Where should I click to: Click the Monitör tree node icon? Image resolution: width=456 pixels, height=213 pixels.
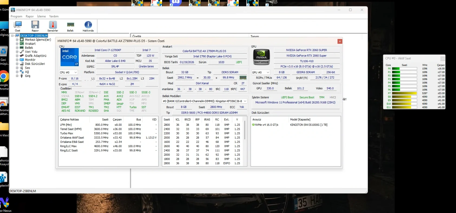[x=22, y=60]
